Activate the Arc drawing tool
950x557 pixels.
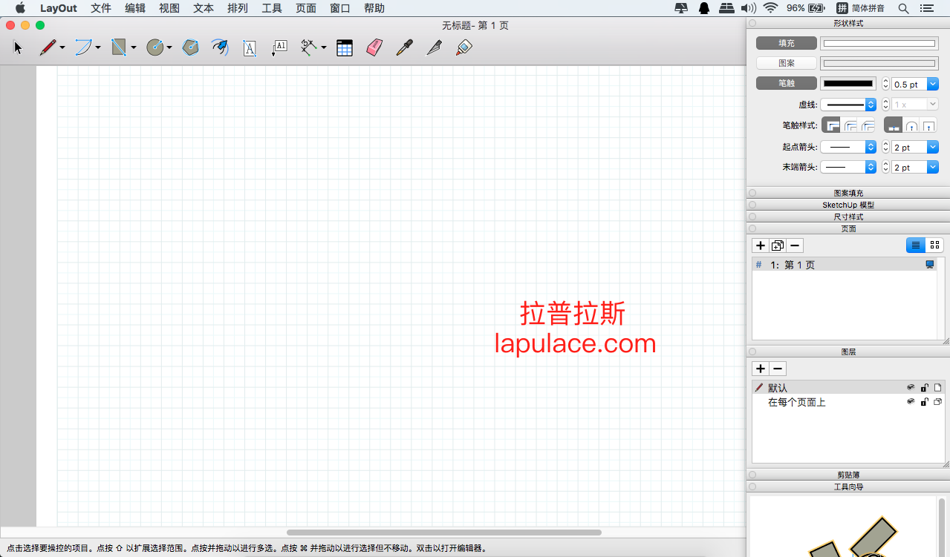[83, 48]
